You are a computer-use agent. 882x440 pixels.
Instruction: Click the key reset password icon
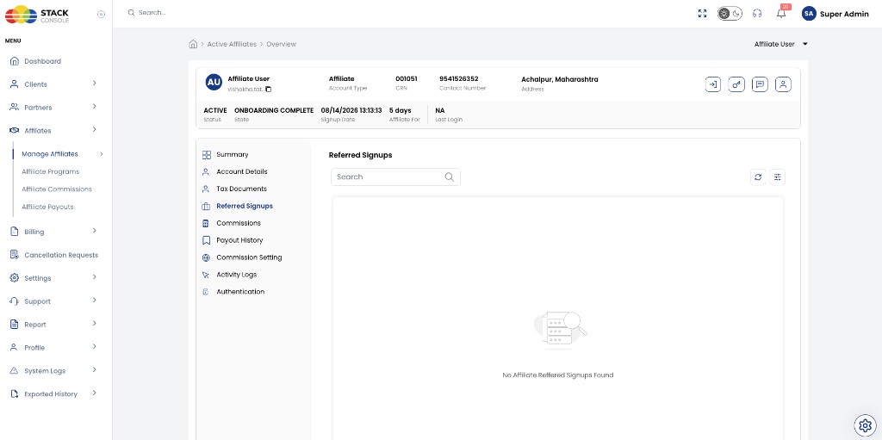(x=736, y=84)
